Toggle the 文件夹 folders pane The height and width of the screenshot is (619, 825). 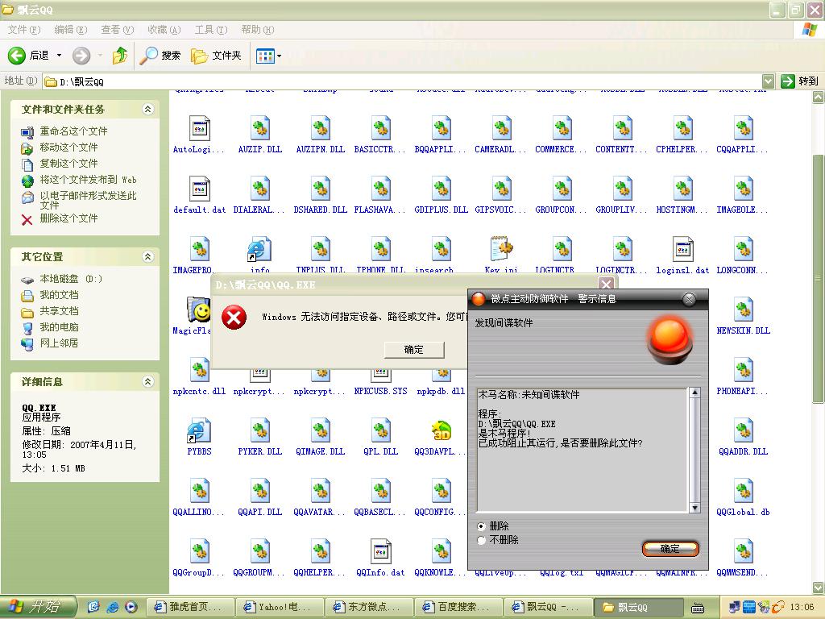pos(216,56)
